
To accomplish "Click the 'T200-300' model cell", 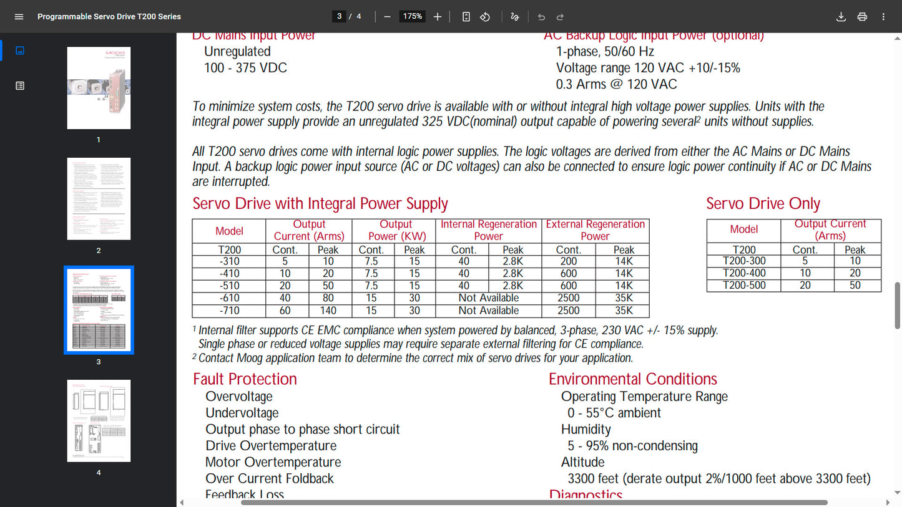I will pos(744,261).
